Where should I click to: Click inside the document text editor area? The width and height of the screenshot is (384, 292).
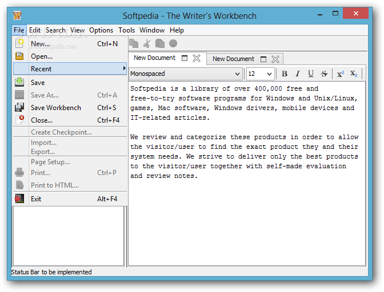coord(247,173)
